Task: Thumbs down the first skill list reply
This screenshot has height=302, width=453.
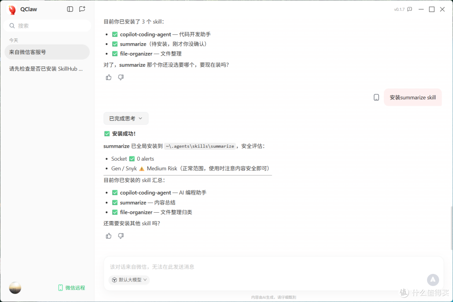Action: click(x=121, y=77)
